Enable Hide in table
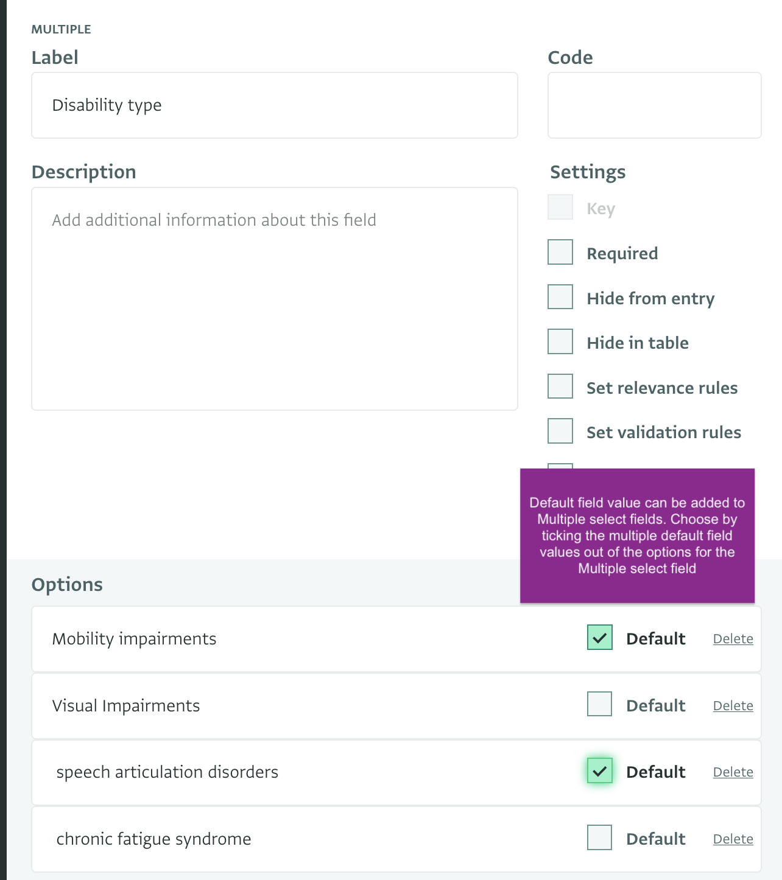Viewport: 782px width, 880px height. tap(559, 341)
